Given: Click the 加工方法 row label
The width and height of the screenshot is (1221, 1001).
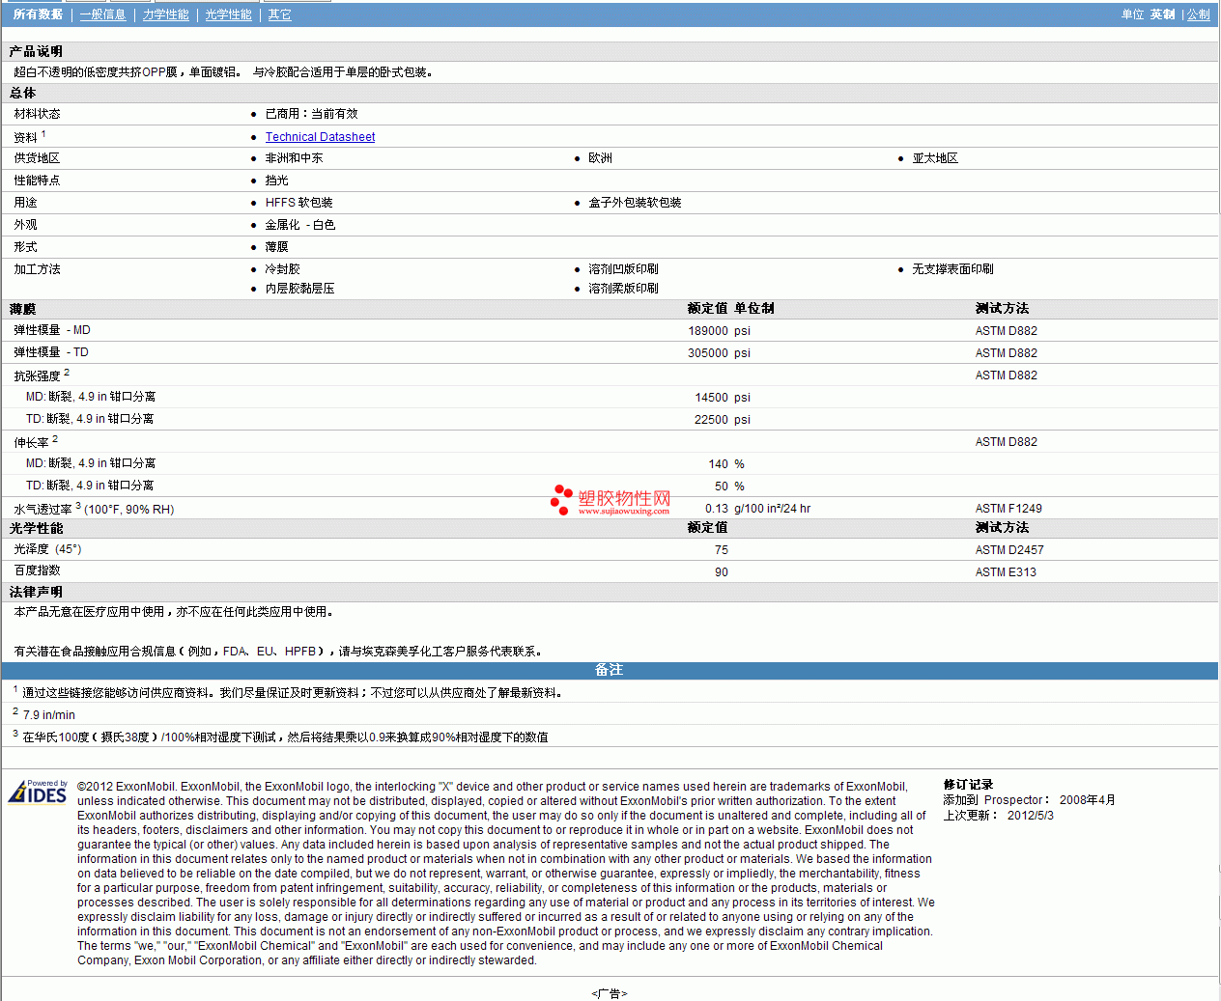Looking at the screenshot, I should [37, 269].
